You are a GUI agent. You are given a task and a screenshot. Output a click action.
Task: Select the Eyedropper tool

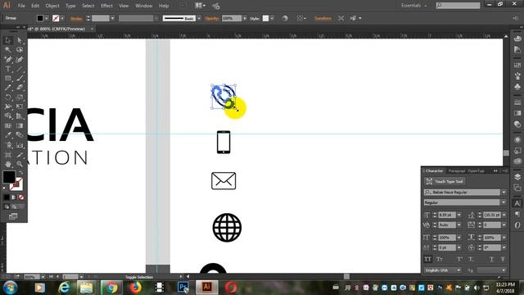click(x=8, y=135)
